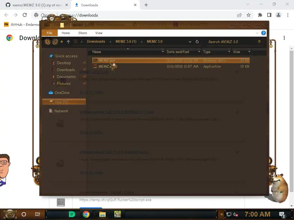Open Task View on taskbar
Screen dimensions: 294x220
pyautogui.click(x=38, y=214)
